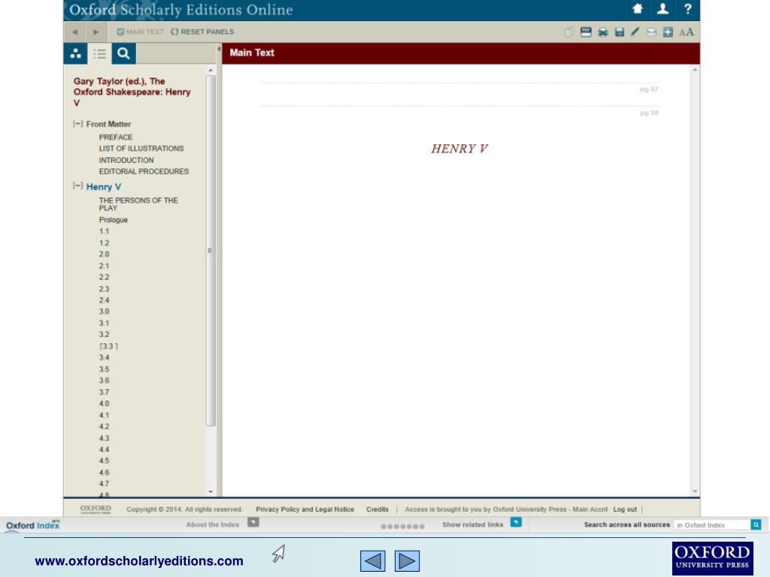Go to scene 1.1
Screen dimensions: 770x577
click(x=104, y=231)
